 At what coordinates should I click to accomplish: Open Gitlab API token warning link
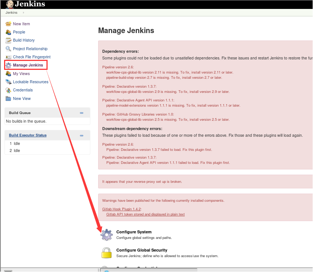(x=145, y=214)
